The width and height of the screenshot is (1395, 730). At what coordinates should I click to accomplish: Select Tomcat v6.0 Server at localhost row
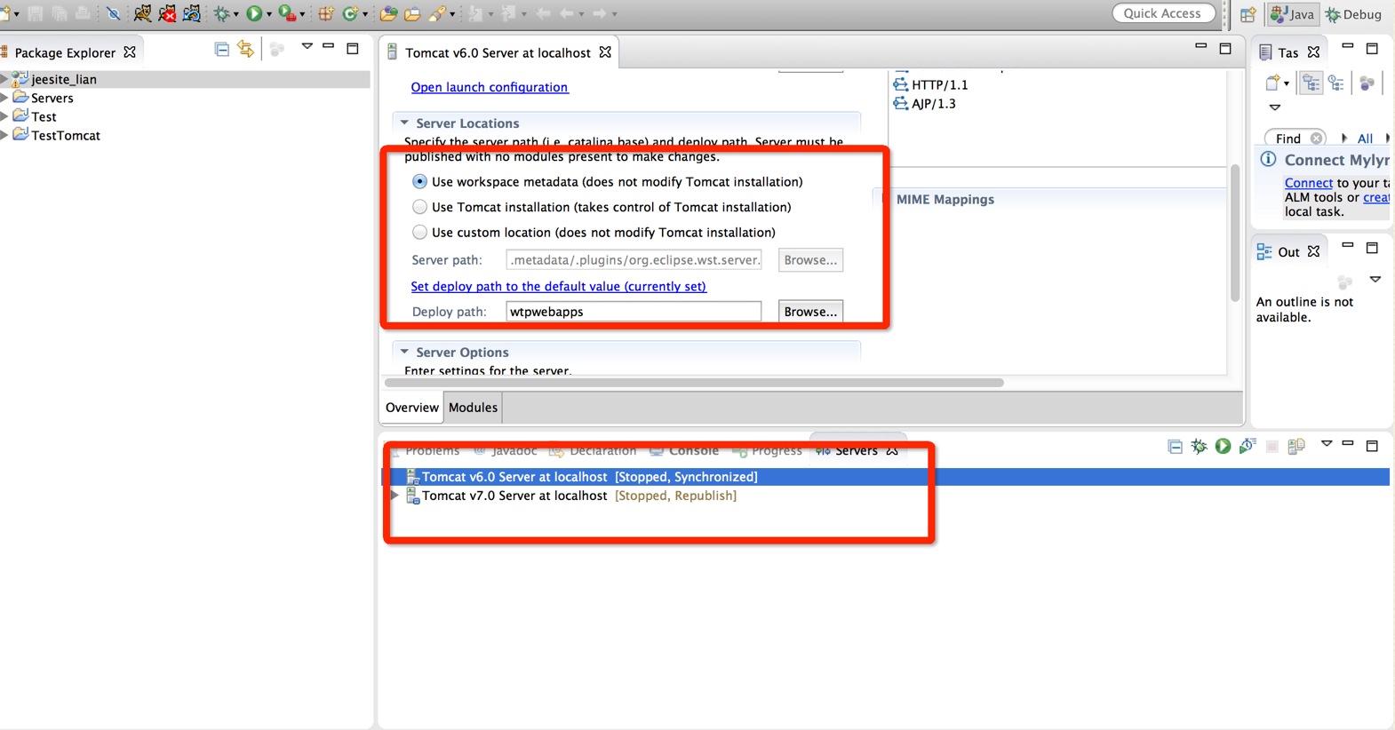pos(886,477)
